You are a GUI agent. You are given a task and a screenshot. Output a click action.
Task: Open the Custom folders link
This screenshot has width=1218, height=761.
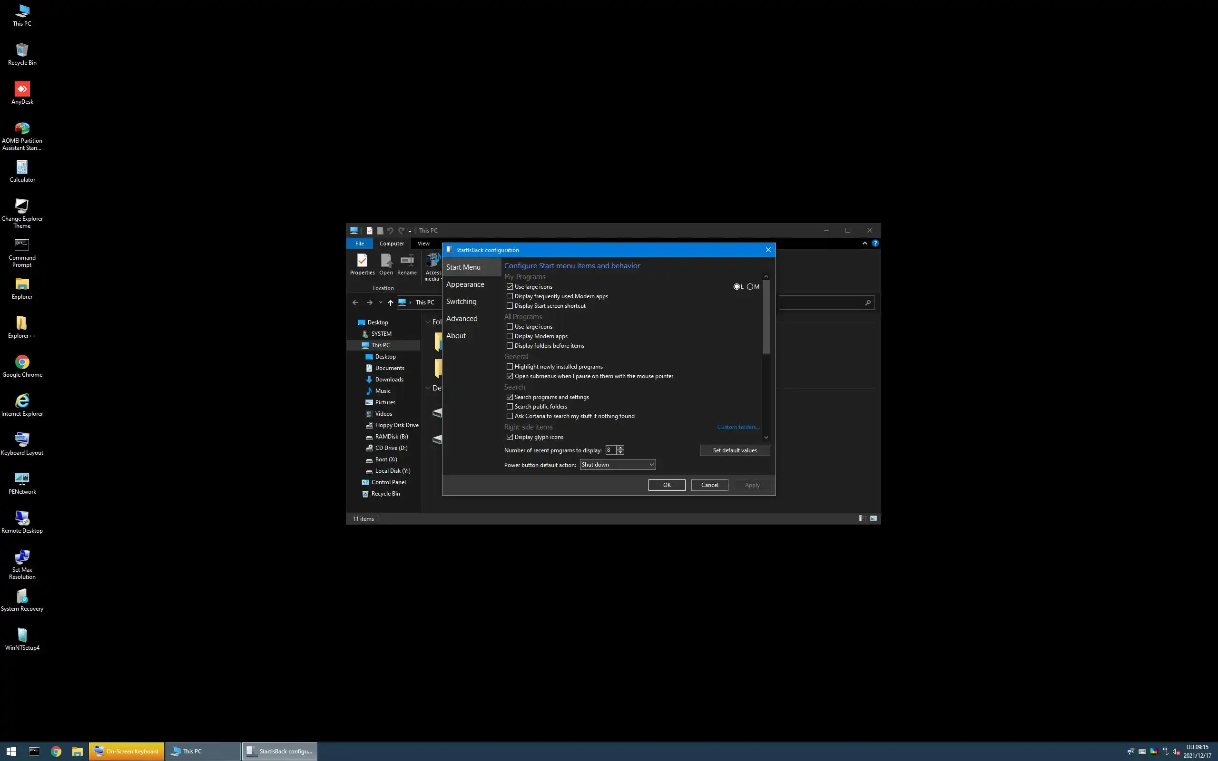tap(738, 427)
